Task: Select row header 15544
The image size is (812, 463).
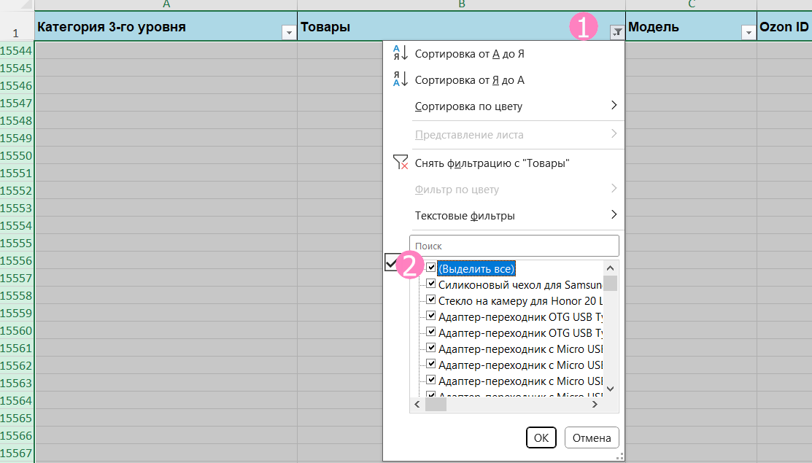Action: [x=17, y=51]
